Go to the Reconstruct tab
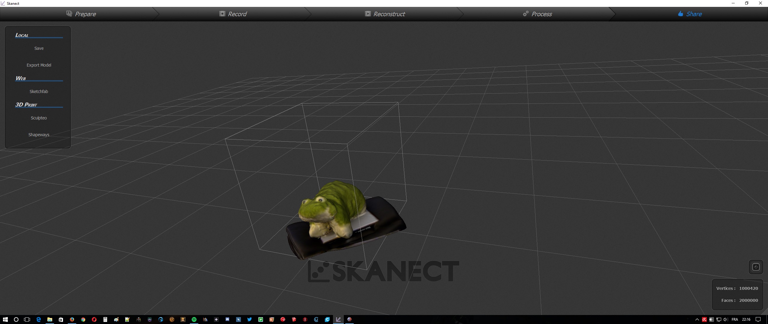768x324 pixels. (385, 14)
